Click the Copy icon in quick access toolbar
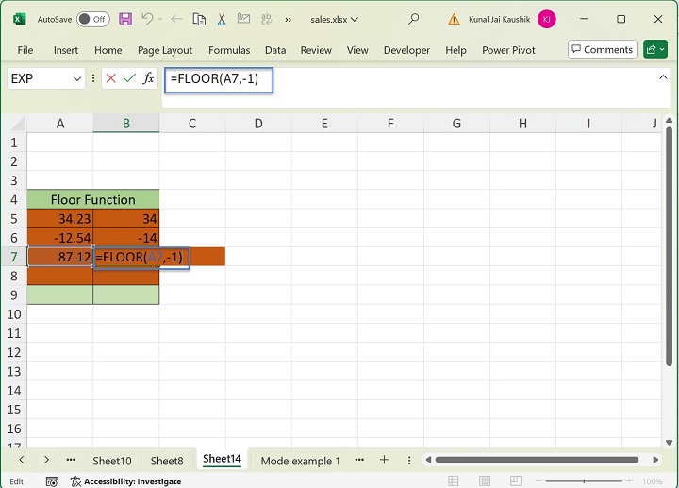The width and height of the screenshot is (679, 488). tap(199, 19)
